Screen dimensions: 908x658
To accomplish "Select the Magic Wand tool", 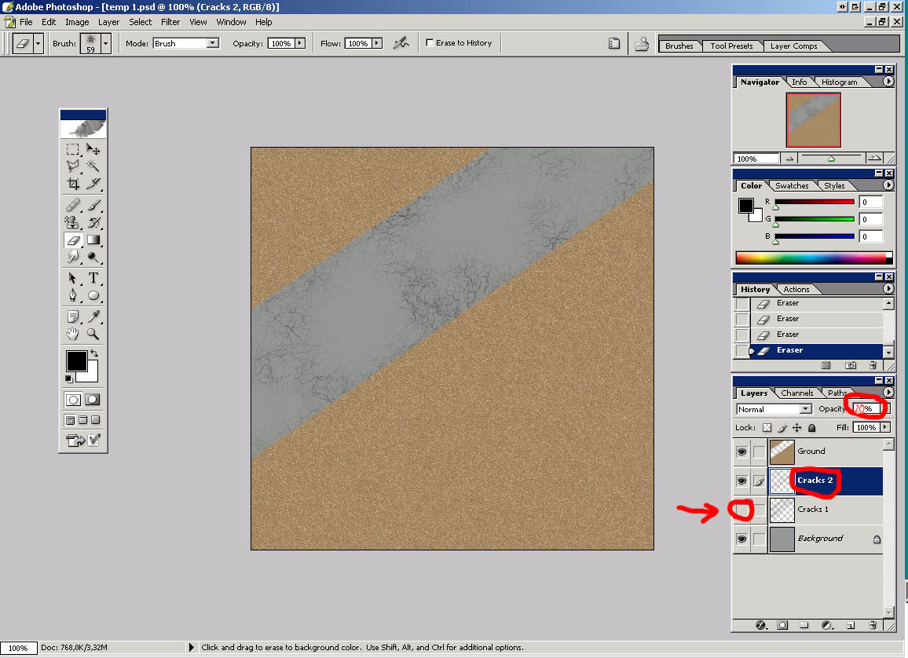I will (x=93, y=166).
